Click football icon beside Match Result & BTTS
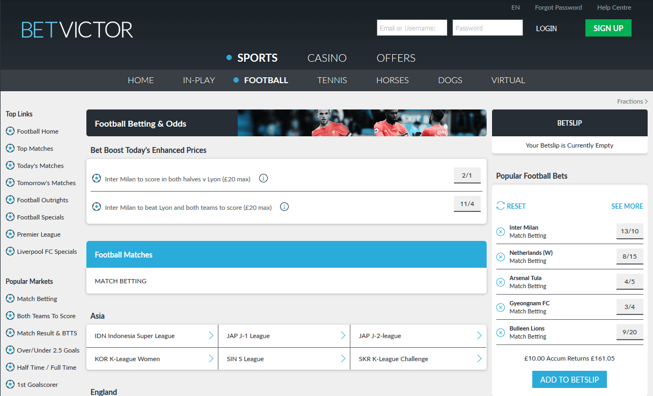 pyautogui.click(x=10, y=333)
